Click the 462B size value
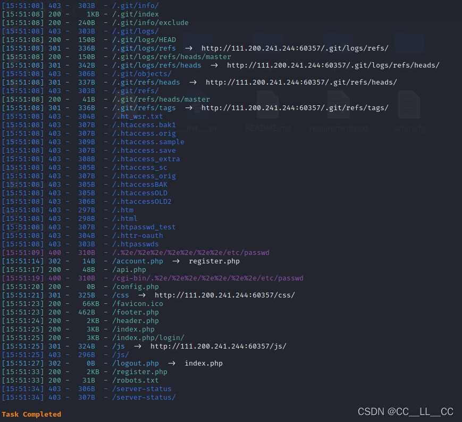The width and height of the screenshot is (462, 422). tap(87, 312)
